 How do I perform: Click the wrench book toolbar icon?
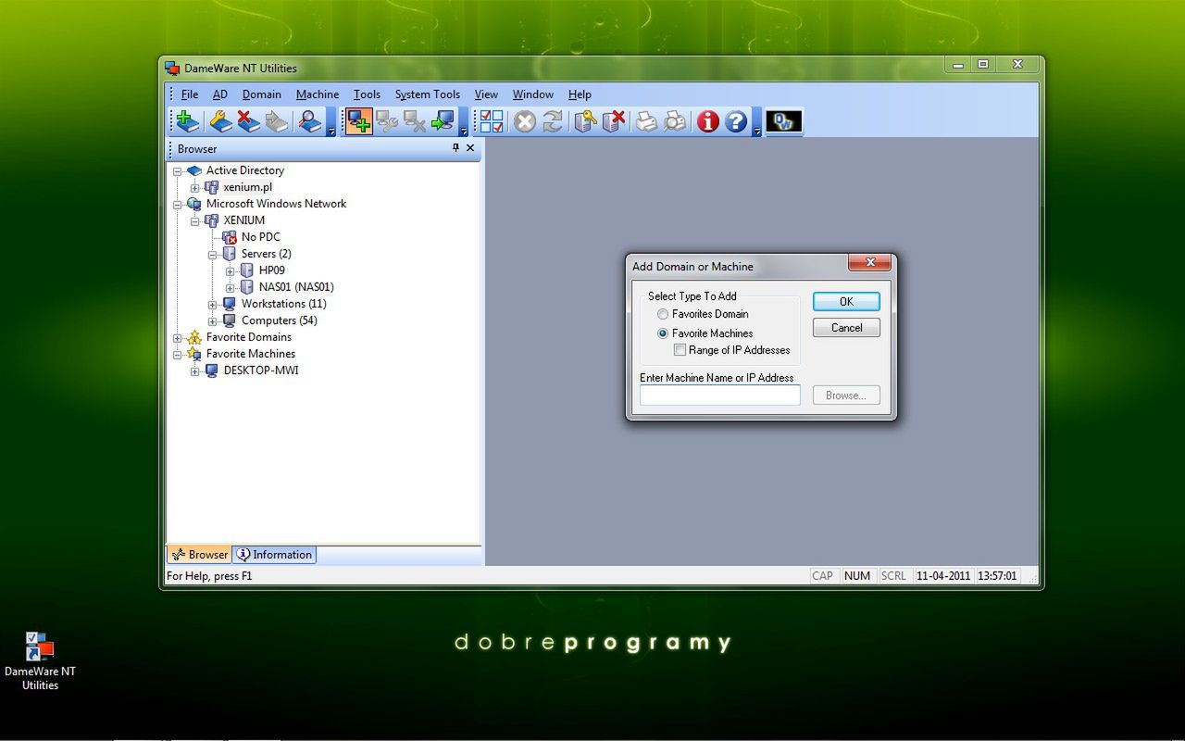(220, 121)
